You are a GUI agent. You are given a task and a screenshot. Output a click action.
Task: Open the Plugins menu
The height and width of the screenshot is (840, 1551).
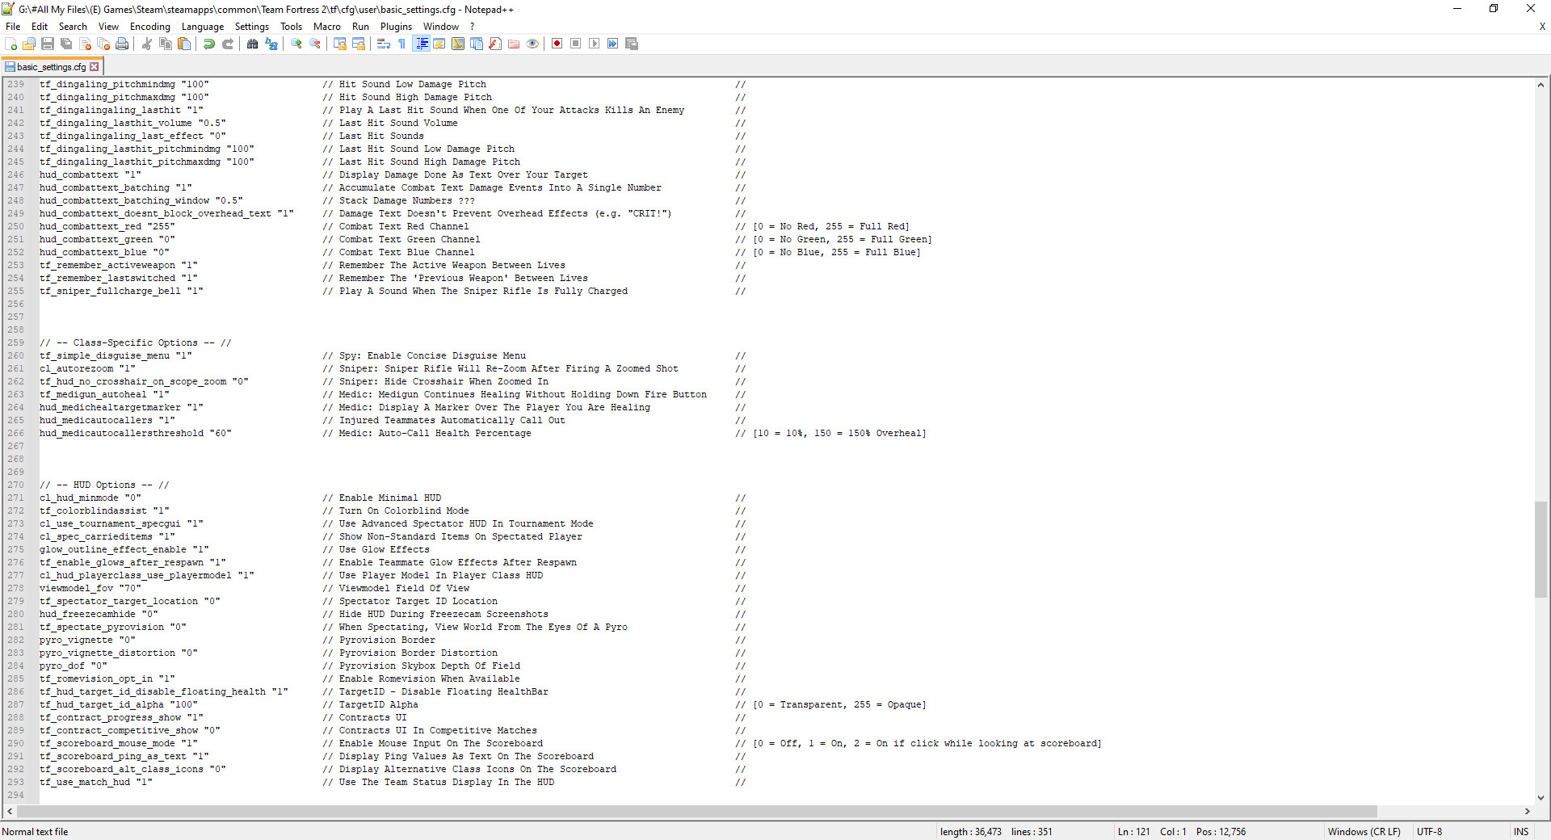[396, 26]
